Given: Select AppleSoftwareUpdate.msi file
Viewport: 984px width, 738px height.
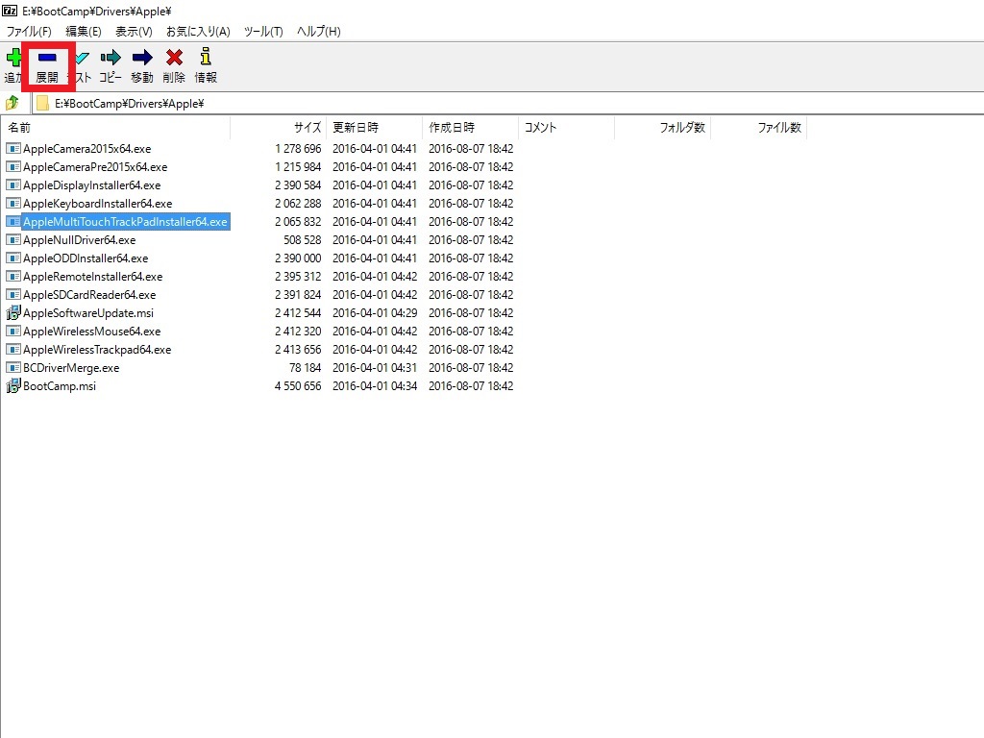Looking at the screenshot, I should click(x=88, y=312).
